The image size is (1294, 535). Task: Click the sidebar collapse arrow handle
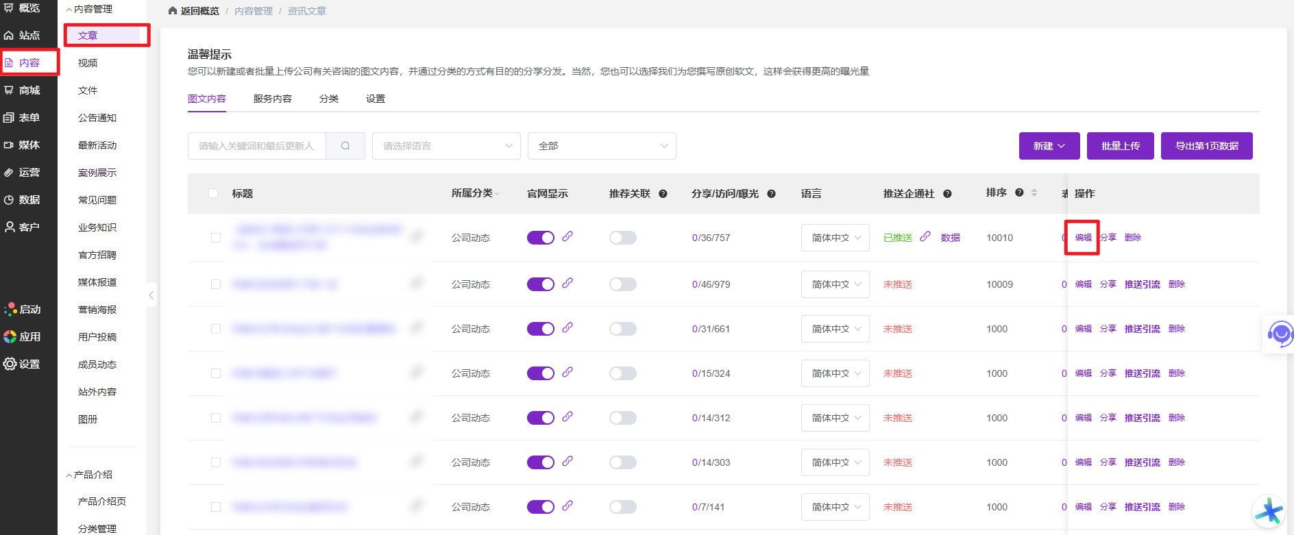[x=151, y=295]
